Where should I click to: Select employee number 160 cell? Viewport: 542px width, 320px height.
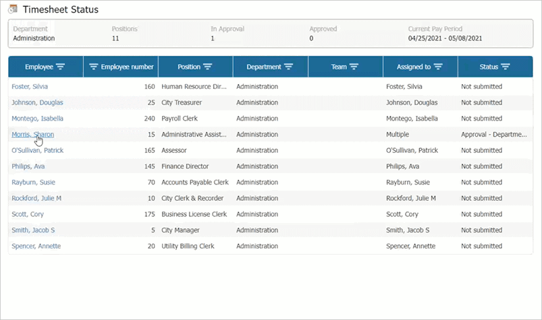149,86
